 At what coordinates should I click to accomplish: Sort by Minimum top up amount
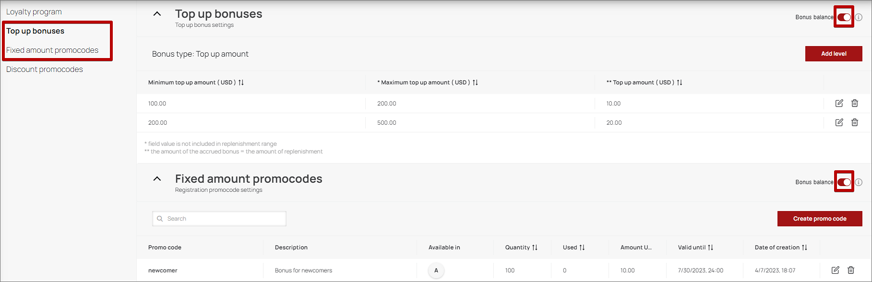coord(240,82)
